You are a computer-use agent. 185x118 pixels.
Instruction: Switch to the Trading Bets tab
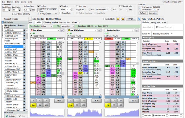coord(155,22)
